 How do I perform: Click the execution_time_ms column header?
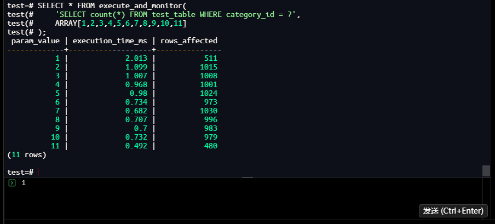pyautogui.click(x=111, y=41)
